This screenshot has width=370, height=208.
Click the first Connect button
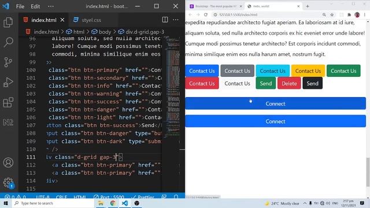pyautogui.click(x=275, y=103)
